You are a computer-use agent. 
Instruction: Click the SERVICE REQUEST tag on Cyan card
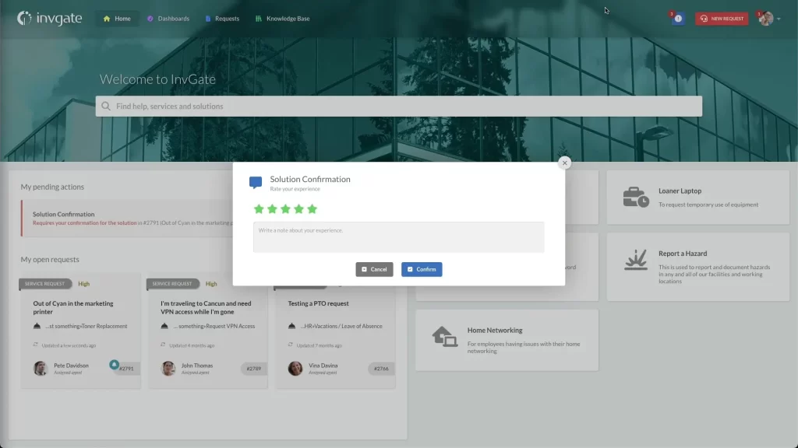[x=44, y=284]
